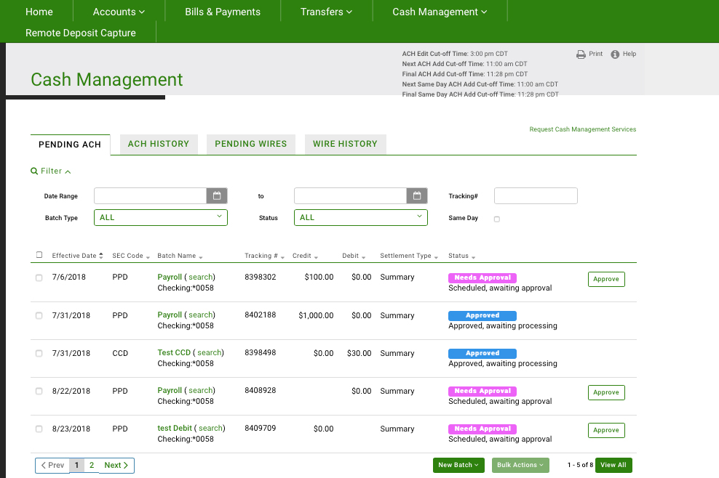This screenshot has height=478, width=719.
Task: Approve the 8/22/2018 Payroll batch
Action: [x=605, y=392]
